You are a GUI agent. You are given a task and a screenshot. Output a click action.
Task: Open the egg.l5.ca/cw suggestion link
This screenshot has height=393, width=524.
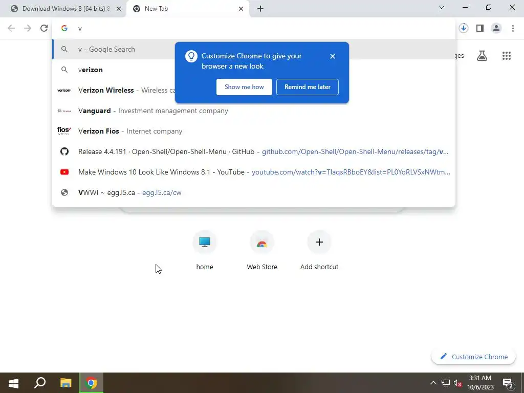click(x=254, y=192)
